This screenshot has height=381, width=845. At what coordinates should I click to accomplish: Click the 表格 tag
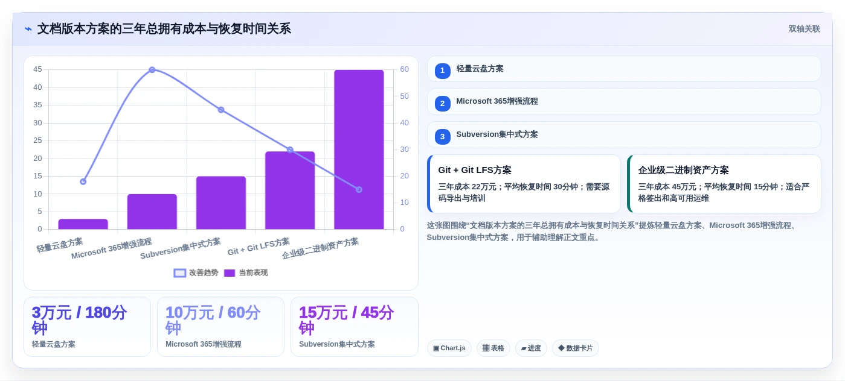(493, 348)
